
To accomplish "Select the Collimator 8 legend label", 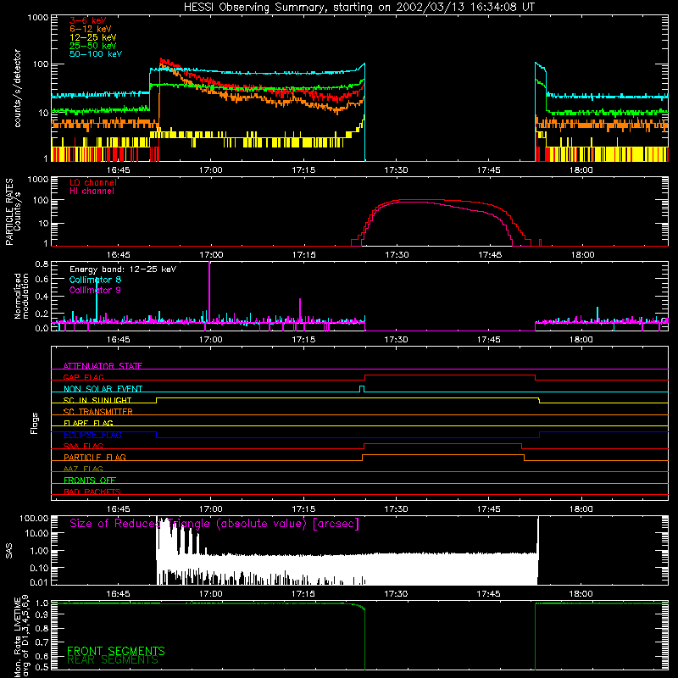I will pos(95,280).
